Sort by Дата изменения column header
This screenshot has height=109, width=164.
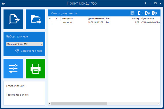[96, 19]
